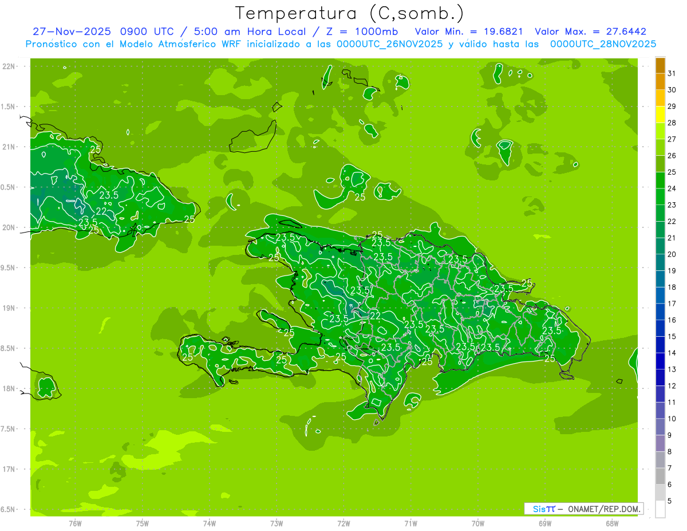Screen dimensions: 687x531
Task: Click the Valor Max. = 27.6442 readout
Action: 590,32
